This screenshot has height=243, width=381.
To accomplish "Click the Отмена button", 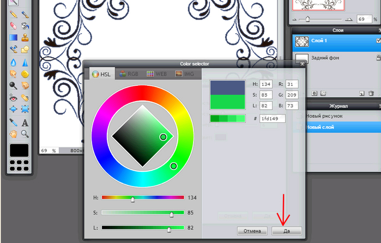I will pyautogui.click(x=252, y=231).
